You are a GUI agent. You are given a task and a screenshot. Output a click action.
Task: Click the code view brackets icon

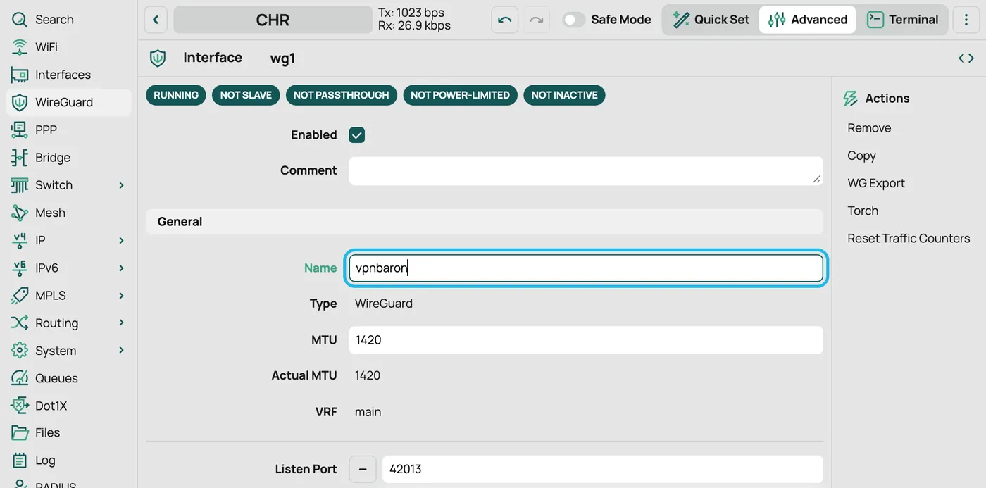[966, 58]
